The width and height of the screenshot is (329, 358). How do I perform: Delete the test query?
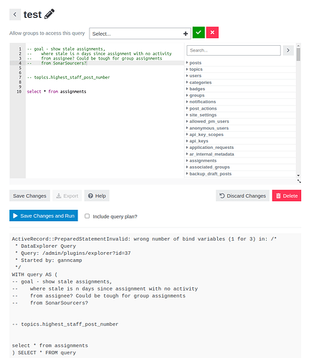pyautogui.click(x=287, y=195)
